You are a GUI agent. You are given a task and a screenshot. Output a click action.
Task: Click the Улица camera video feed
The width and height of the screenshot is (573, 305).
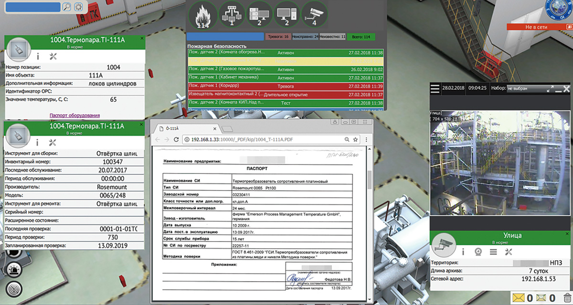coord(500,162)
